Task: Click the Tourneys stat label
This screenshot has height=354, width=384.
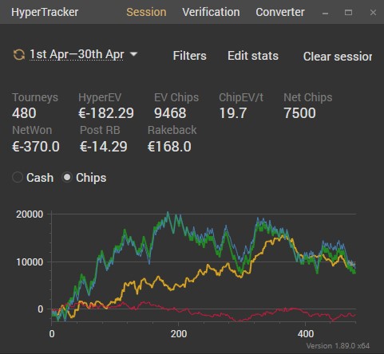Action: (35, 97)
